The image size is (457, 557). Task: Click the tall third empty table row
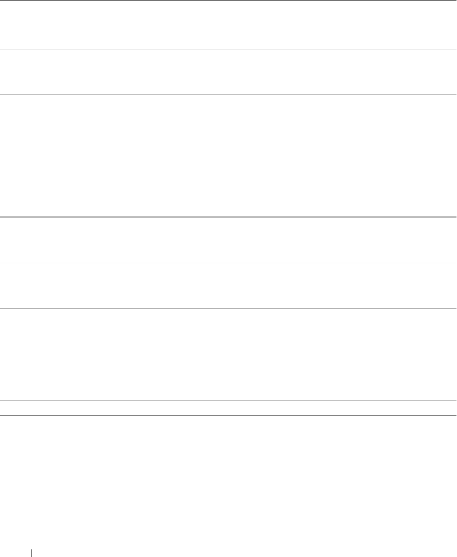point(228,156)
